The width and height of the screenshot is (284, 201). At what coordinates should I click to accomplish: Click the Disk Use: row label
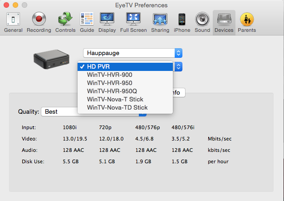pyautogui.click(x=33, y=161)
